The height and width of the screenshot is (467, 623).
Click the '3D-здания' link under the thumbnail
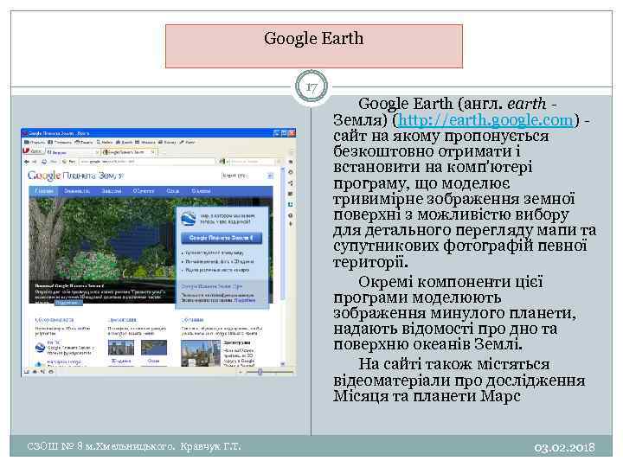pos(119,361)
